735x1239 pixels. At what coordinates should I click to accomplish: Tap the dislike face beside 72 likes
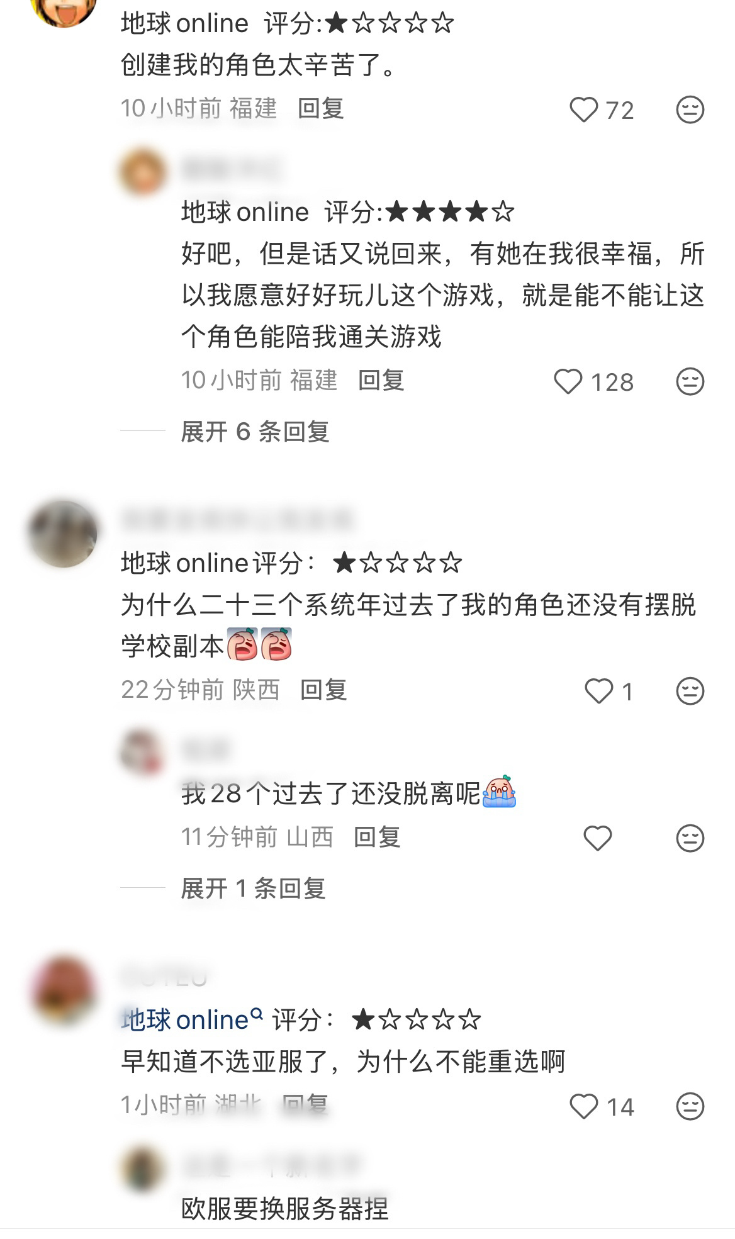(x=690, y=110)
